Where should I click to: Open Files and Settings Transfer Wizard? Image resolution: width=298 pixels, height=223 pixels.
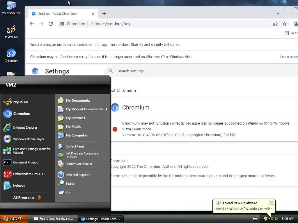pyautogui.click(x=28, y=151)
